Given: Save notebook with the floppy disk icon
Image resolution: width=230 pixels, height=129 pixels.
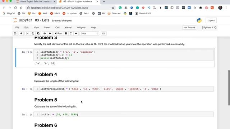Looking at the screenshot, I should (x=15, y=33).
